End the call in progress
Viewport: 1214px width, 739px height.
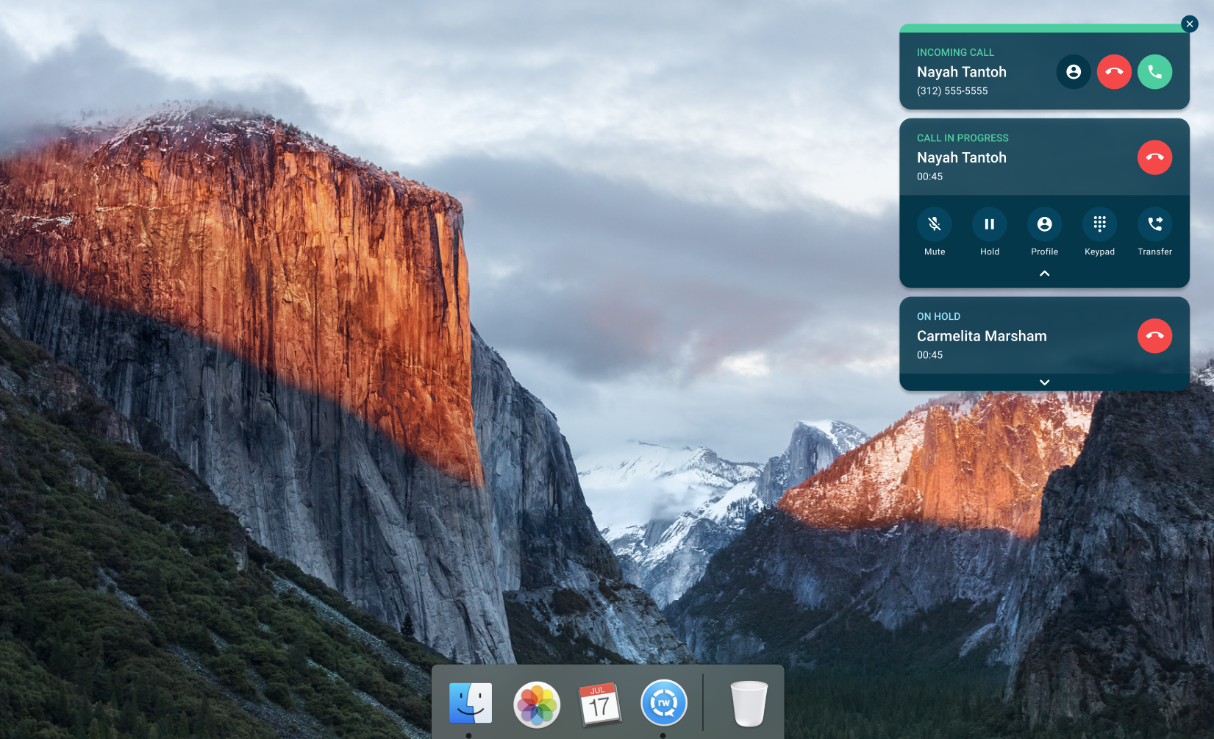point(1154,157)
